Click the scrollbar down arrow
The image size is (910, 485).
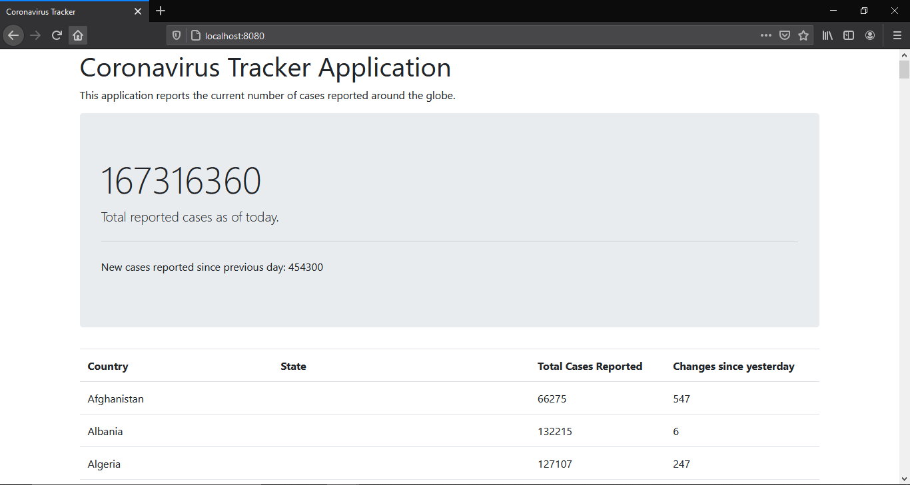(905, 478)
